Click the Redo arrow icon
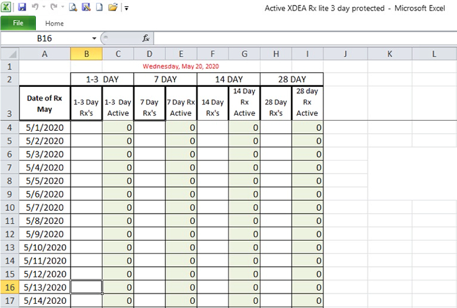The width and height of the screenshot is (457, 308). click(54, 7)
